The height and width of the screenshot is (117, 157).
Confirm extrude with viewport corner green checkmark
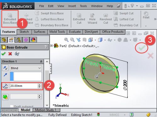(x=142, y=48)
